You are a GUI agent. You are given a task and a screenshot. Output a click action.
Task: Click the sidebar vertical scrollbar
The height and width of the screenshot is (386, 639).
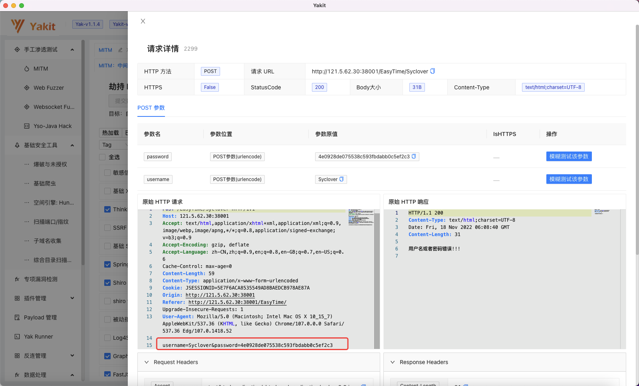(83, 152)
